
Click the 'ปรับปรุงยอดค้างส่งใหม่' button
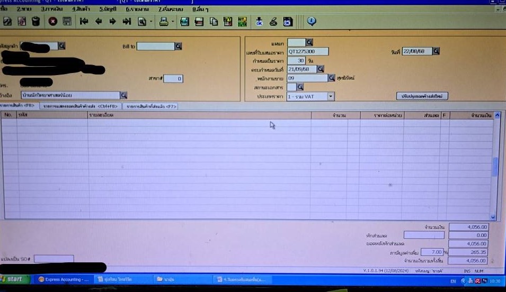422,96
